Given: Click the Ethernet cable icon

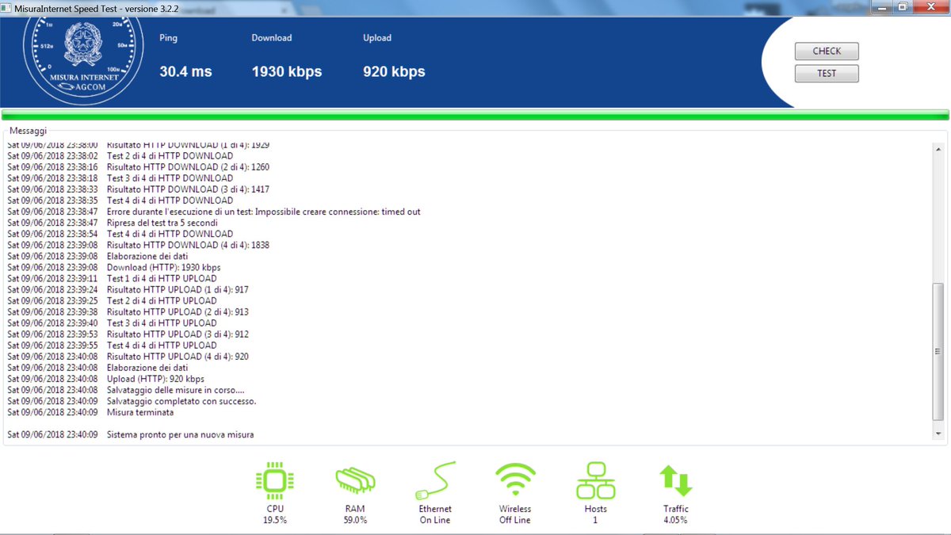Looking at the screenshot, I should pyautogui.click(x=435, y=480).
